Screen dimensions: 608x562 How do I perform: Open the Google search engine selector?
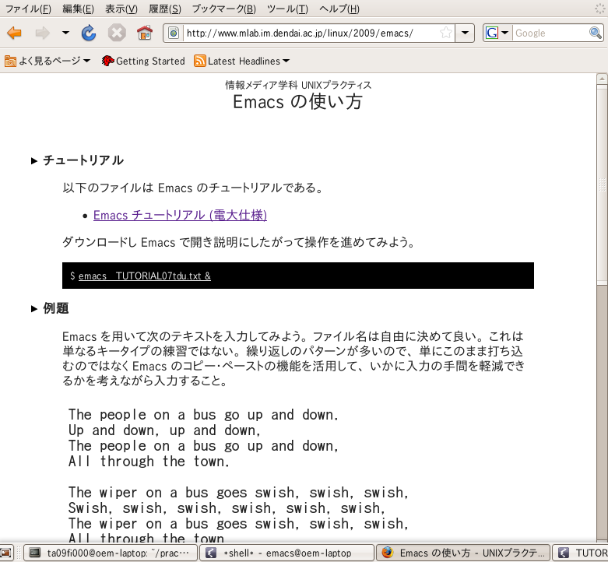click(x=497, y=33)
